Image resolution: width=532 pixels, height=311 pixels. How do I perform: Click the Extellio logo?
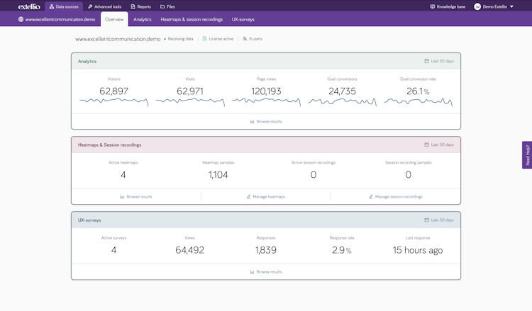(29, 6)
